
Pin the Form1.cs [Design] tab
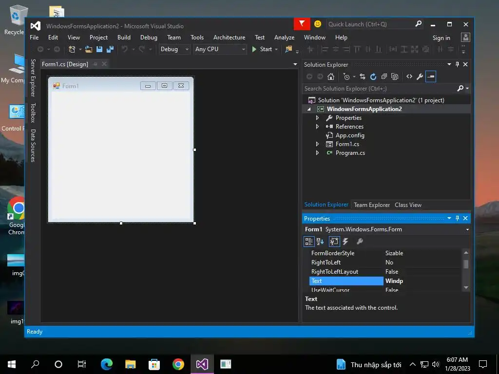[95, 64]
